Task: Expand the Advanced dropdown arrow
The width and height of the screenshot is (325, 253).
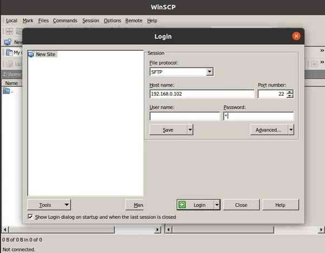Action: point(291,130)
